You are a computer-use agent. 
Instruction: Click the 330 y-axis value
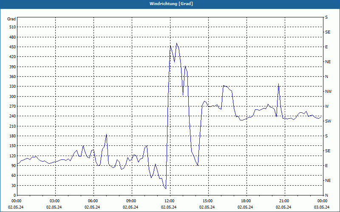[x=13, y=86]
